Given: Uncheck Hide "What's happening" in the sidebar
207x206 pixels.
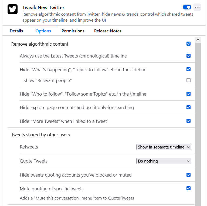Looking at the screenshot, I should [x=189, y=69].
